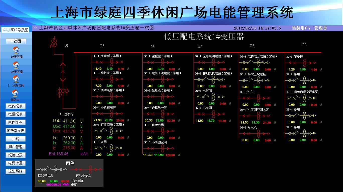Screen dimensions: 343x192
Task: Click the D1 进线柜 current transformer symbol
Action: [63, 91]
